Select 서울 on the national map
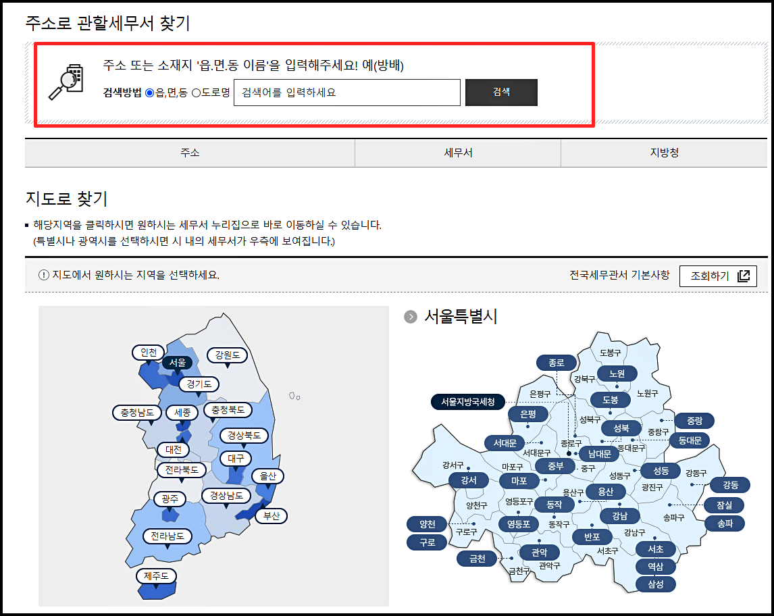The image size is (774, 616). (178, 363)
